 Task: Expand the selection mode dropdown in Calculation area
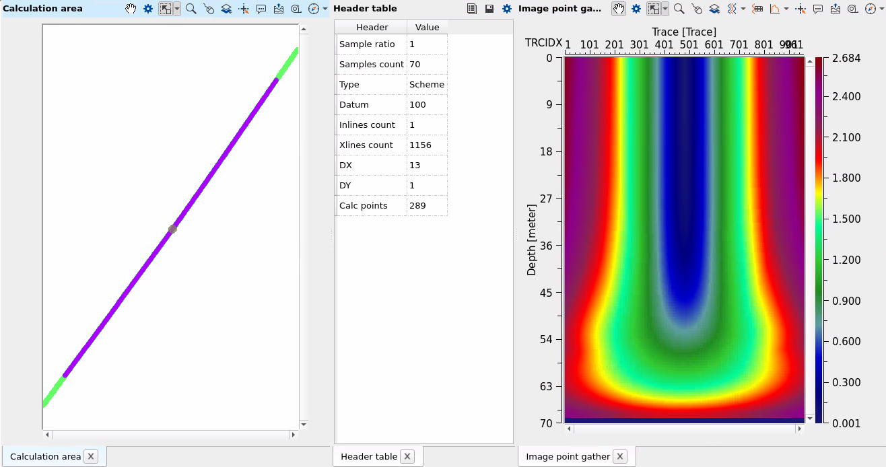tap(177, 9)
